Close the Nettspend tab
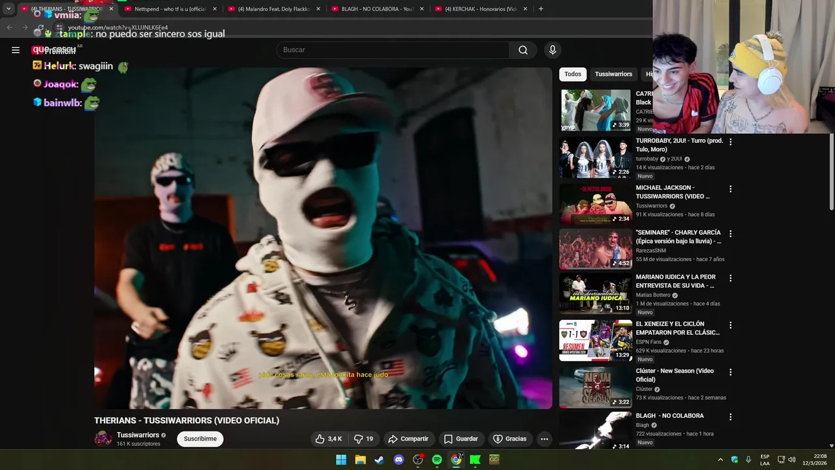The width and height of the screenshot is (835, 470). 215,9
